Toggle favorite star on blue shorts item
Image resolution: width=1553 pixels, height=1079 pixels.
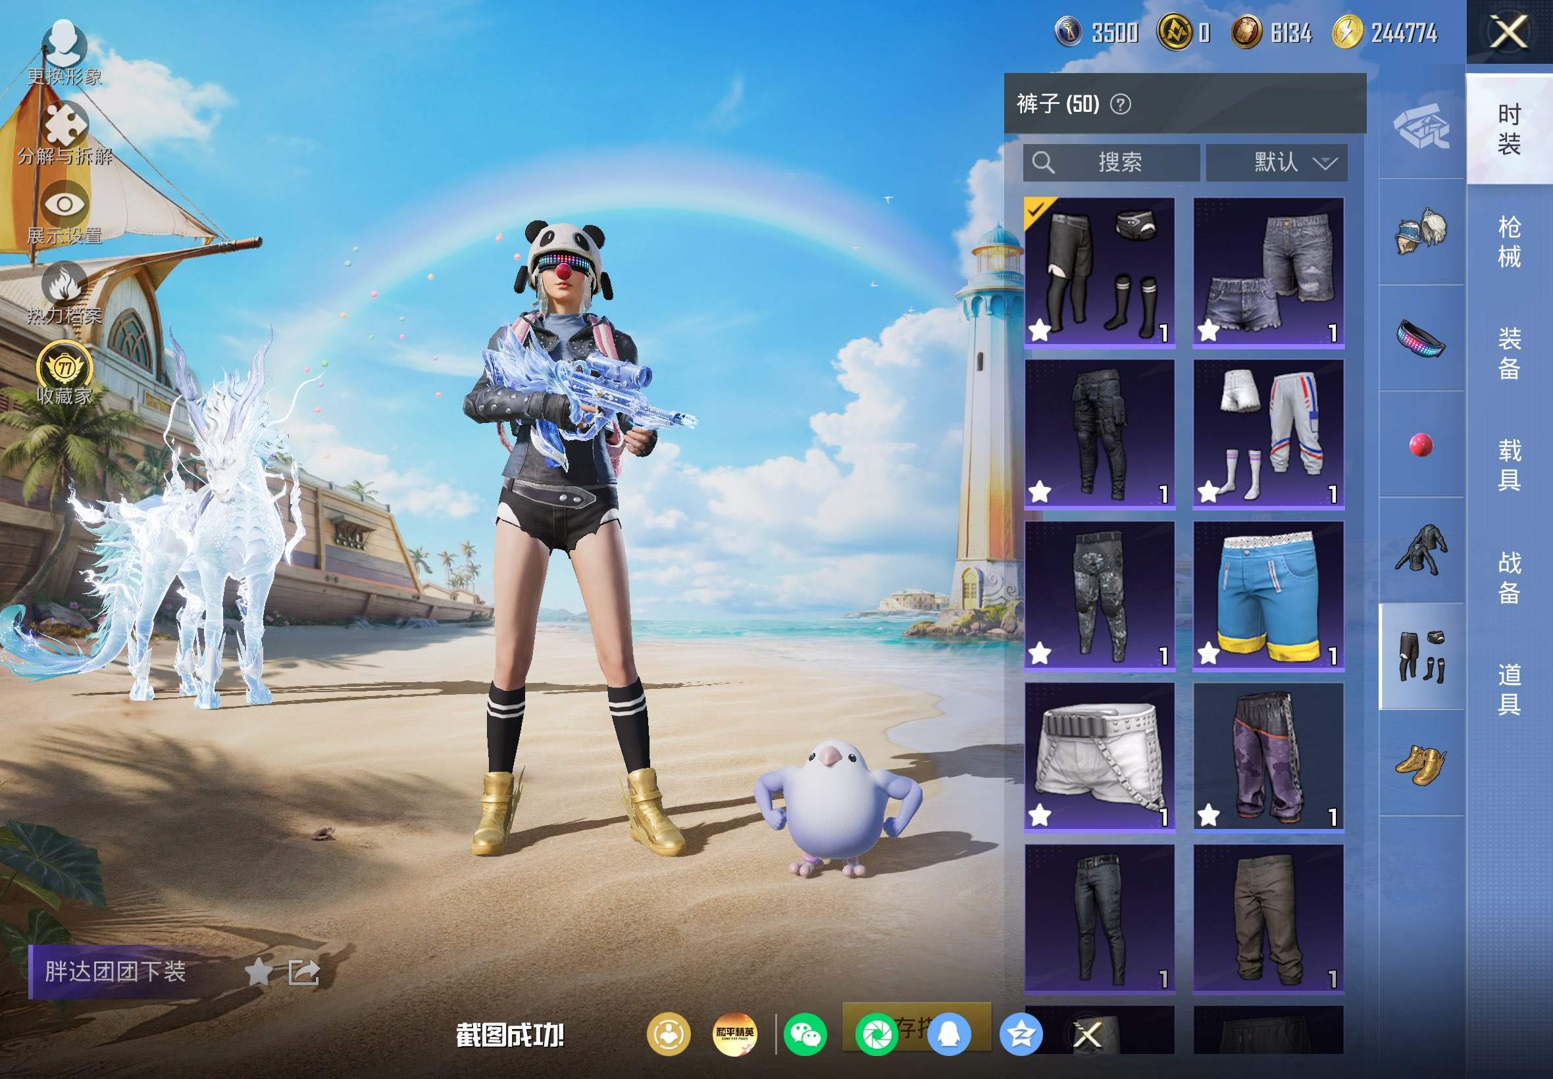[x=1208, y=654]
